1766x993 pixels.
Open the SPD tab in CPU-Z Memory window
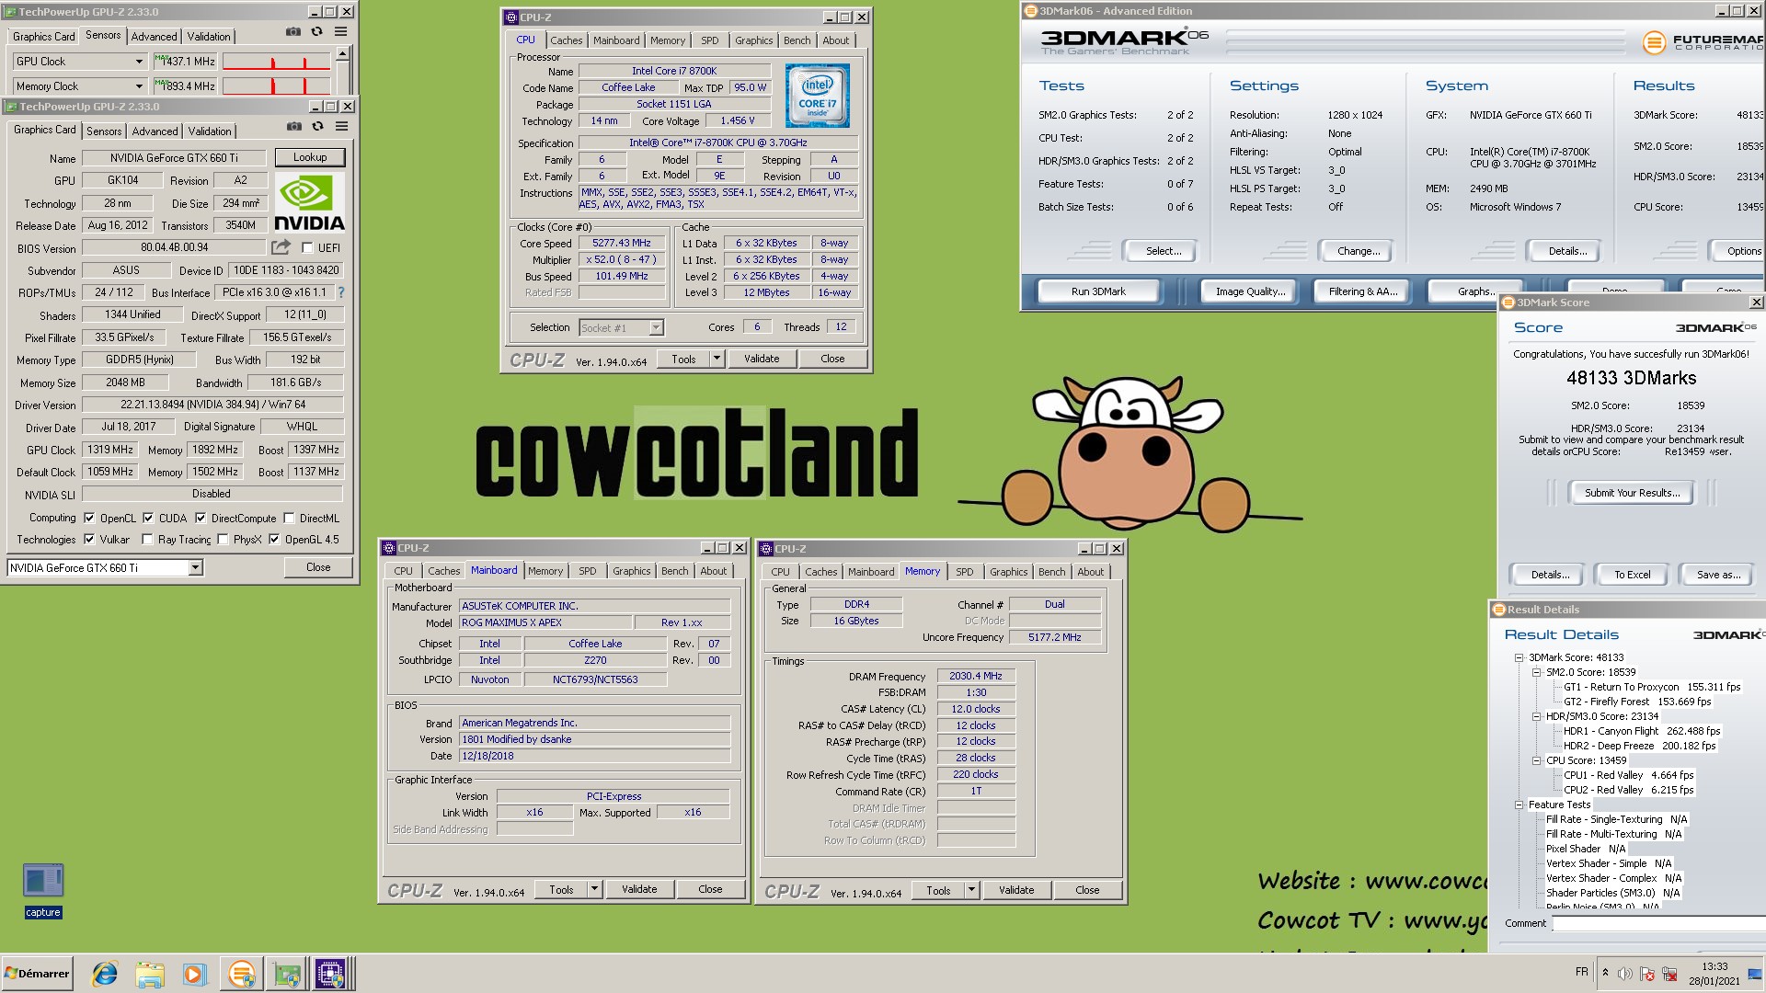964,572
